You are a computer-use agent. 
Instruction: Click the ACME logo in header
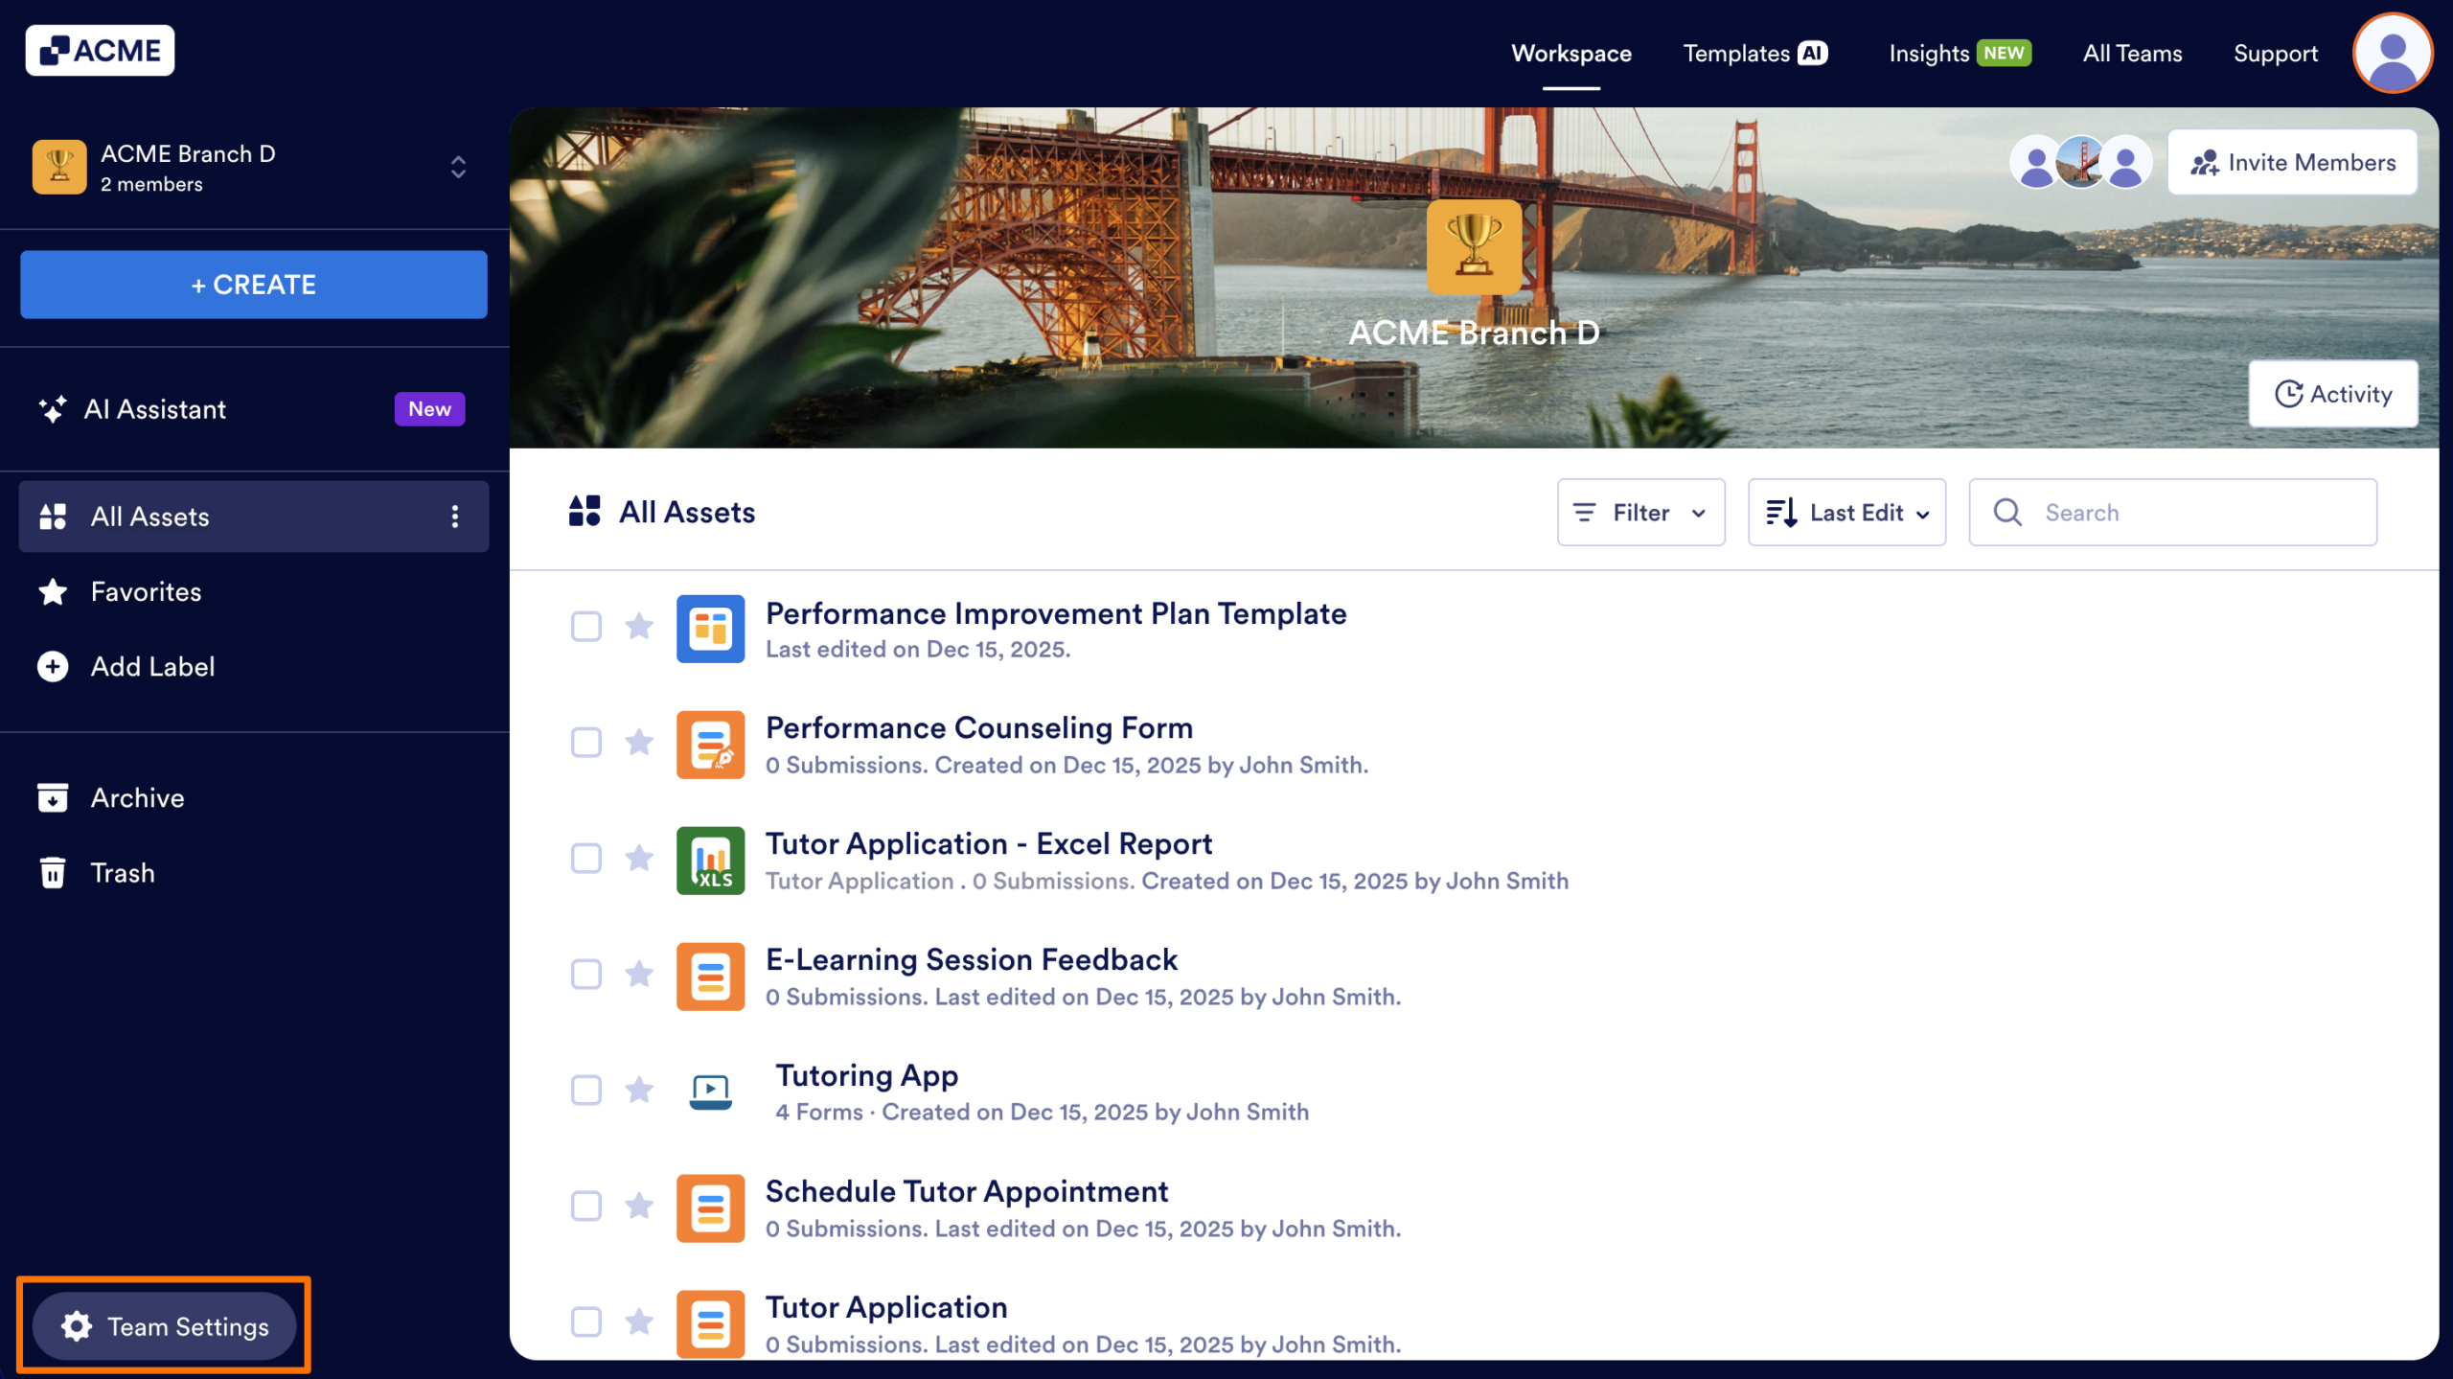pos(100,51)
